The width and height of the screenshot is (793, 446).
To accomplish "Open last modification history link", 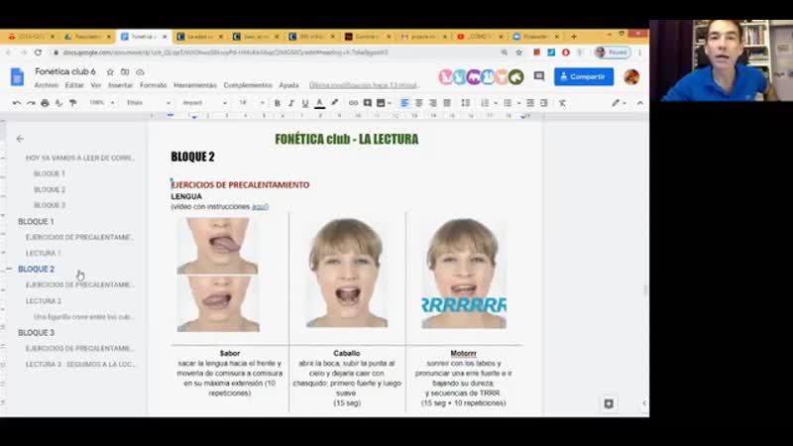I will [x=364, y=85].
